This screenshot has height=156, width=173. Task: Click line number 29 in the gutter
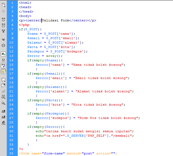coord(11,127)
